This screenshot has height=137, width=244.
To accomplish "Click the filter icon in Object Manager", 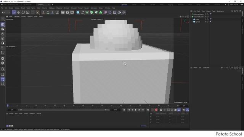I will [x=237, y=11].
